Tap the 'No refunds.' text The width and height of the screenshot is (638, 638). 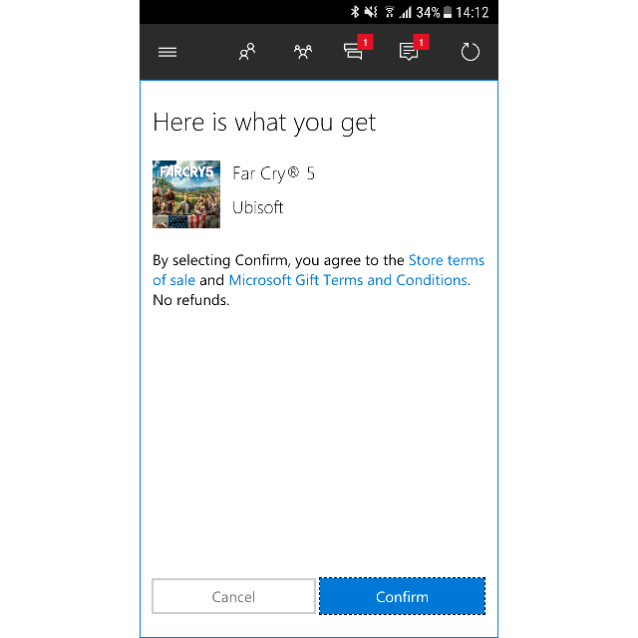(190, 300)
